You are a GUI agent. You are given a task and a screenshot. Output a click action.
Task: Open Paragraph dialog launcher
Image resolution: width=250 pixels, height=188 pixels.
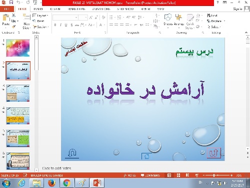pos(160,33)
